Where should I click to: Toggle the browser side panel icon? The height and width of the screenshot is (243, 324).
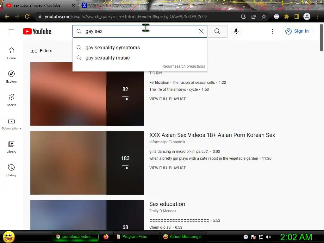pyautogui.click(x=297, y=16)
